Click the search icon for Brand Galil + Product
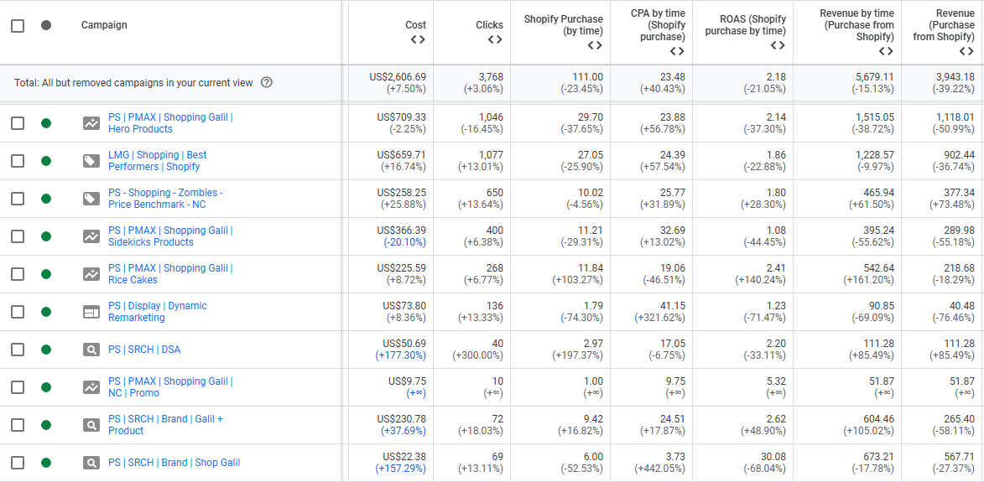Screen dimensions: 984x482 pos(91,425)
